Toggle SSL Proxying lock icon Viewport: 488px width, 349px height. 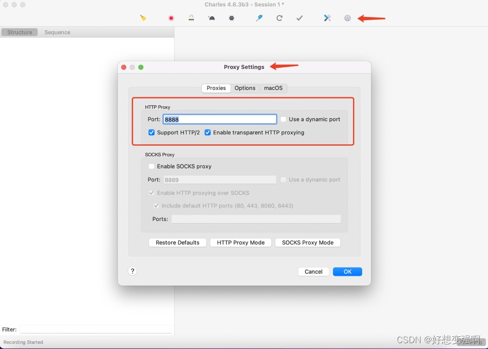[191, 18]
